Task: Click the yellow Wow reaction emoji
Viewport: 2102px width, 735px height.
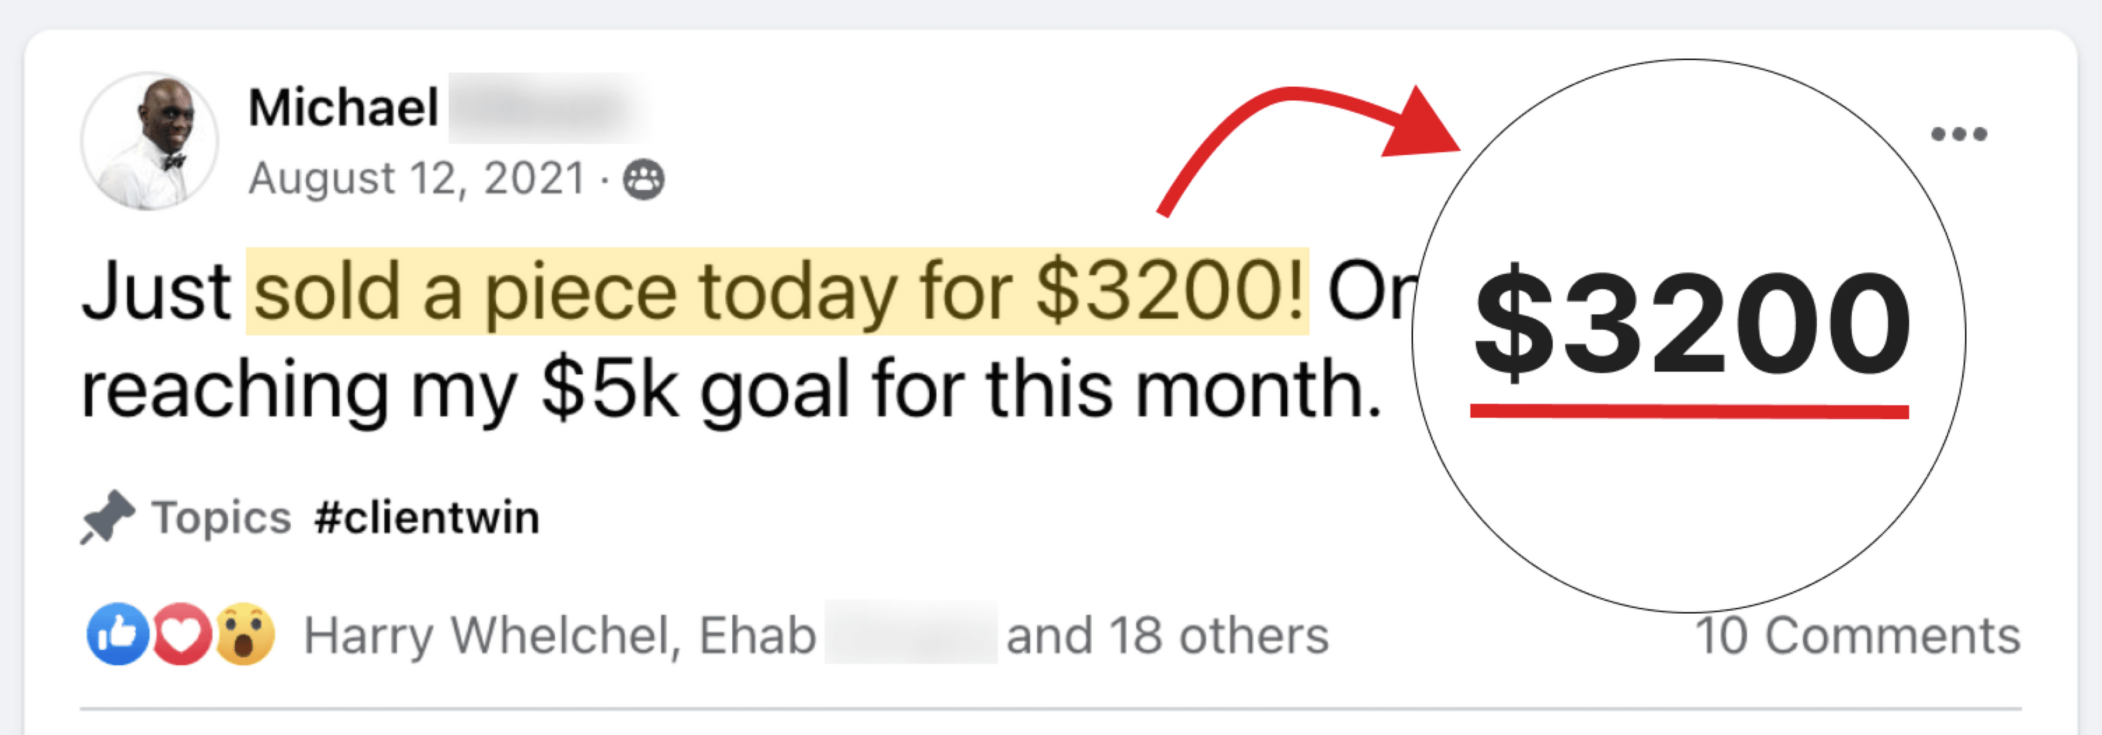Action: 244,634
